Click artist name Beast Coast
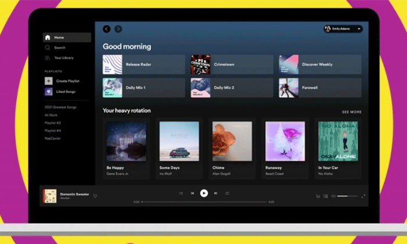This screenshot has height=244, width=407. (x=274, y=174)
